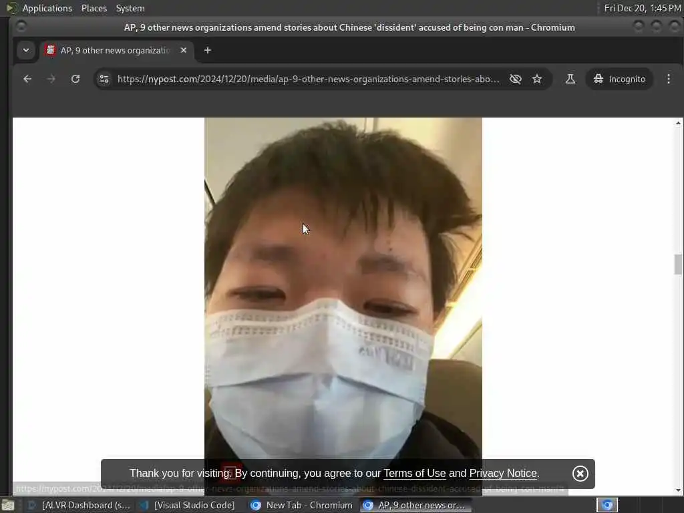Image resolution: width=684 pixels, height=513 pixels.
Task: Click the workspace switcher Chromium icon
Action: point(607,505)
